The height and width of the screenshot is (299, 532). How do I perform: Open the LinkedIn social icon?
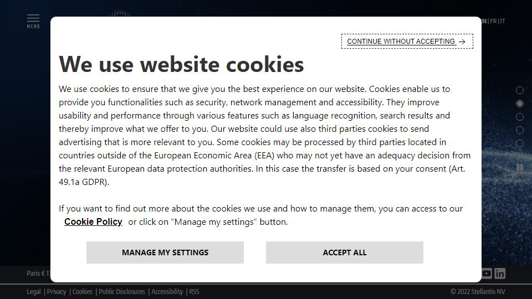(x=500, y=273)
